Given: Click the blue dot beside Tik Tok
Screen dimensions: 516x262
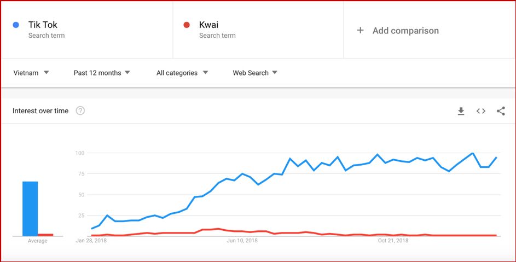Looking at the screenshot, I should (x=16, y=25).
